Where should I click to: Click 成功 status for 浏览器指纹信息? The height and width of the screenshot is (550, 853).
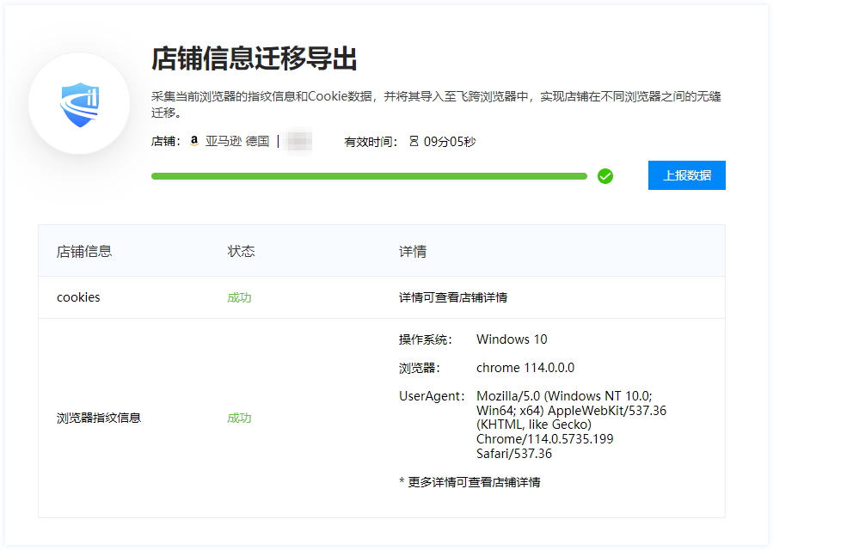239,419
